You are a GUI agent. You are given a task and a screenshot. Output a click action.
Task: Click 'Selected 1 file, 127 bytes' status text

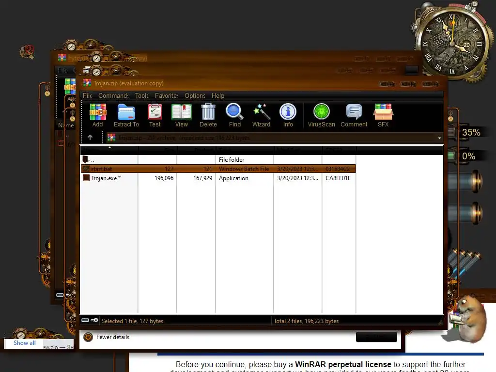click(x=133, y=321)
